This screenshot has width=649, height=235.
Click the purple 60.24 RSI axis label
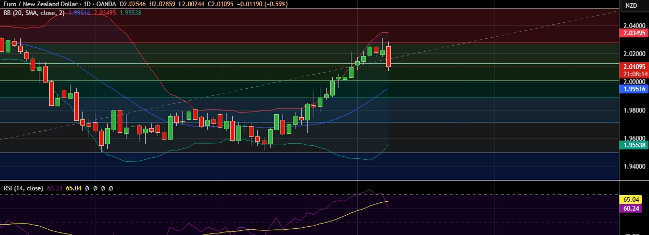(630, 208)
